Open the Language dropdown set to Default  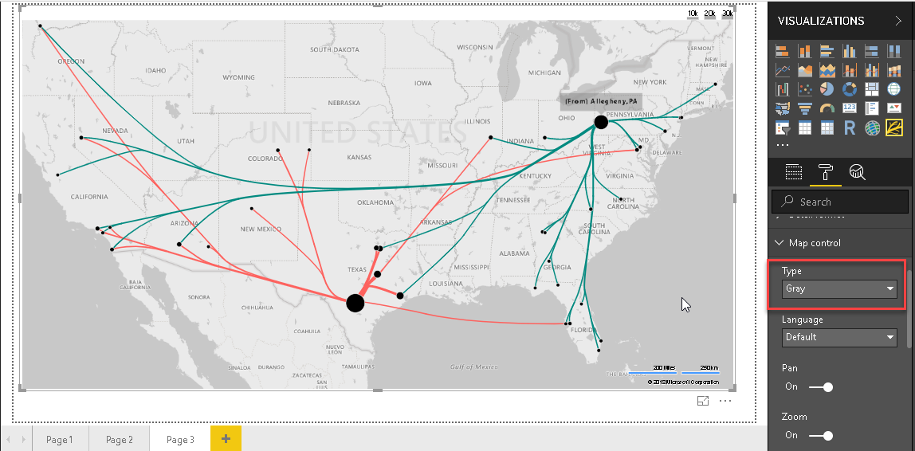[x=839, y=337]
